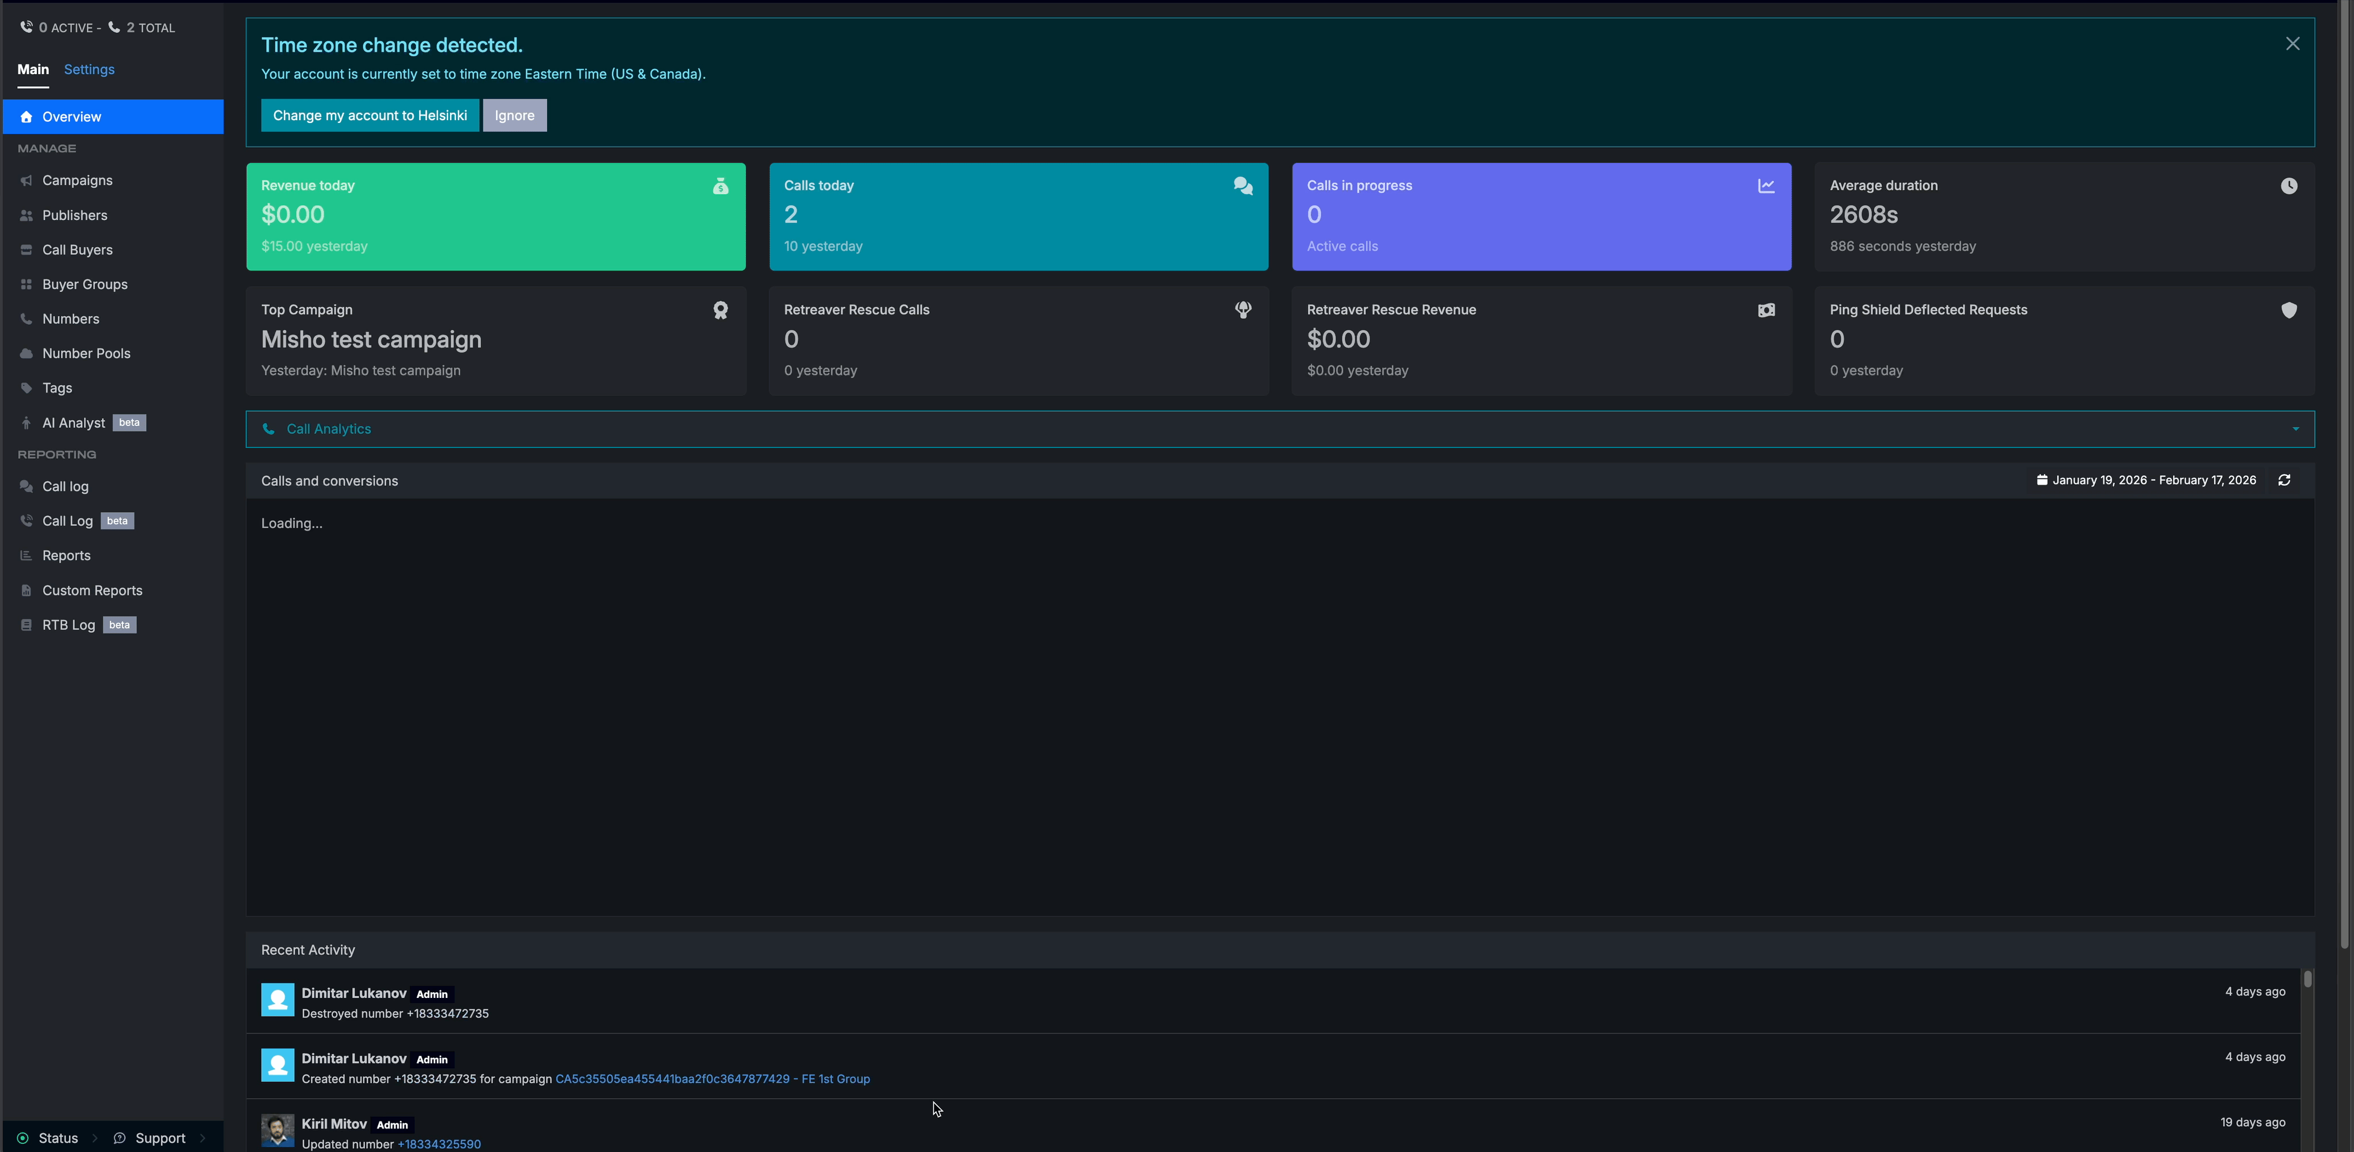Click the AI Analyst icon

click(x=26, y=423)
